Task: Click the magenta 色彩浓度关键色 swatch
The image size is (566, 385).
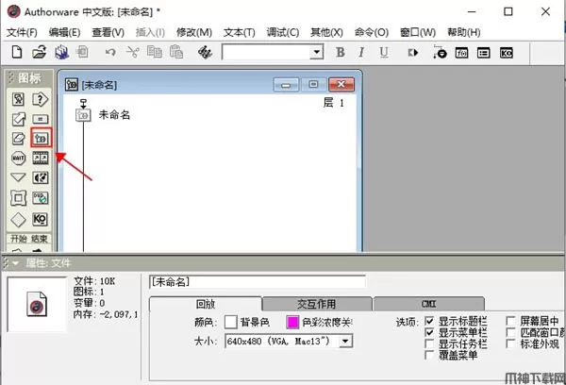Action: pos(292,322)
